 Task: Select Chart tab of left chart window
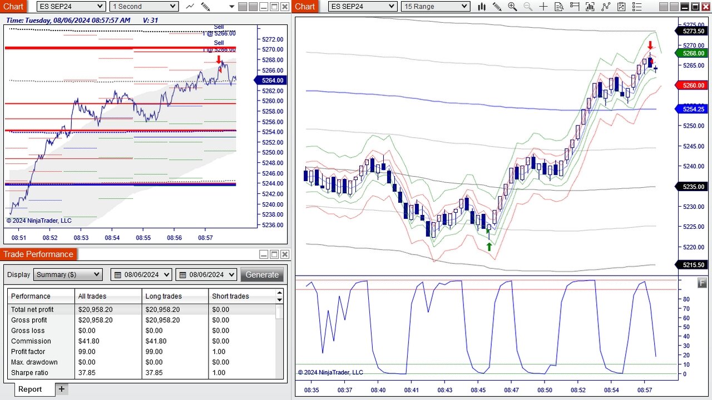click(x=13, y=7)
